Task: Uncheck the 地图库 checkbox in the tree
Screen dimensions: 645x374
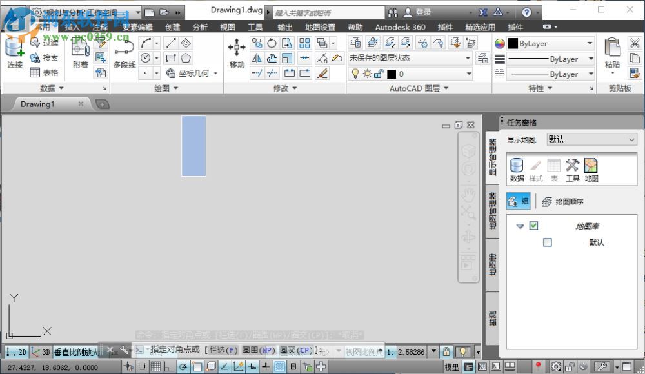Action: [532, 226]
